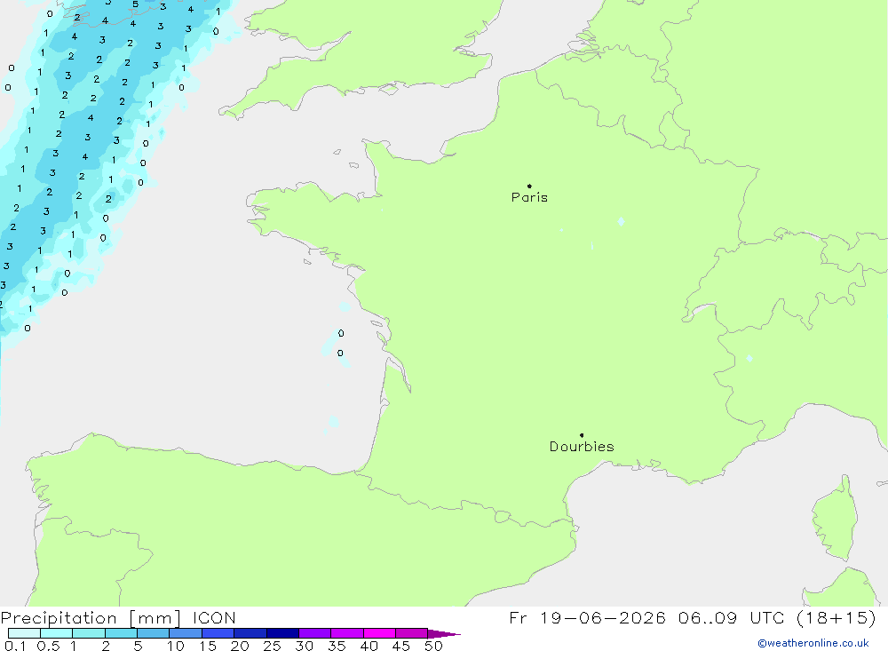Click the forecast date 19-06-2026 text
Screen dimensions: 888x651
point(603,617)
